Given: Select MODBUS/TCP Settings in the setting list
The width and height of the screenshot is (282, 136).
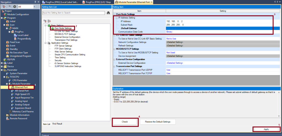Looking at the screenshot, I should [65, 34].
